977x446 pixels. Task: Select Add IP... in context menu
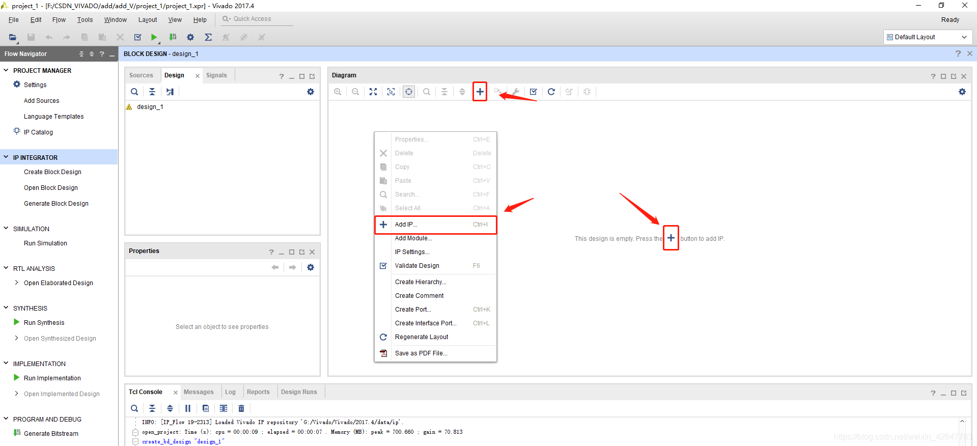(x=436, y=225)
